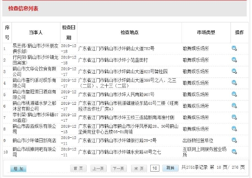Click the 检查日期 column header

pos(69,32)
